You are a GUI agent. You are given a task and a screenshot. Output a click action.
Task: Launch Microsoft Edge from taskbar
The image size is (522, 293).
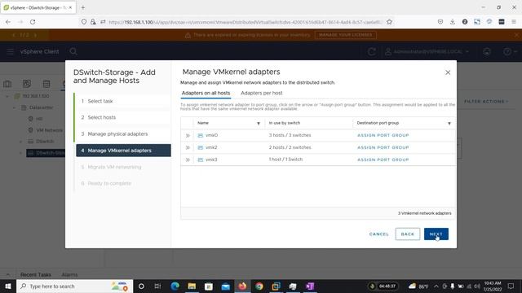175,286
